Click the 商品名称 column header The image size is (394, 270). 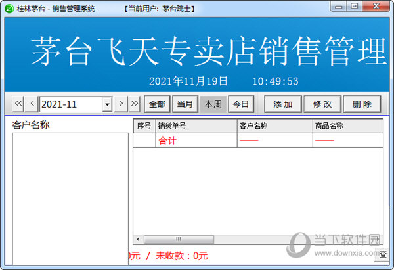point(348,125)
